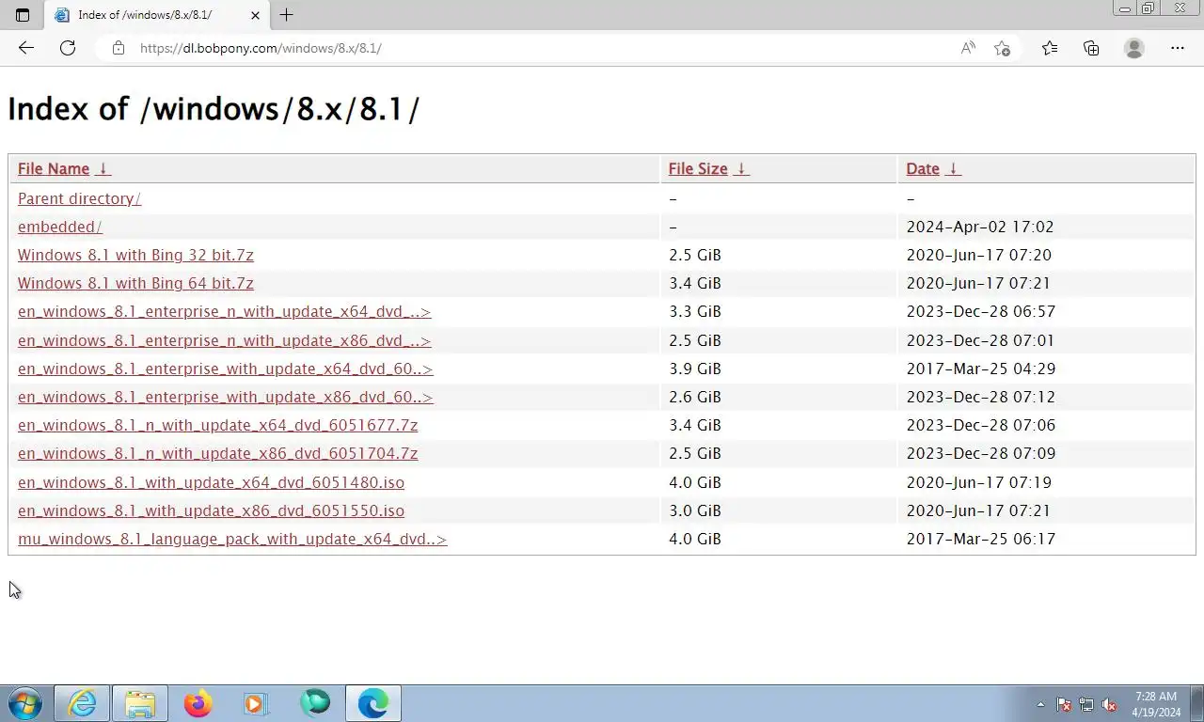1204x722 pixels.
Task: Show hidden tray icons arrow
Action: (x=1040, y=704)
